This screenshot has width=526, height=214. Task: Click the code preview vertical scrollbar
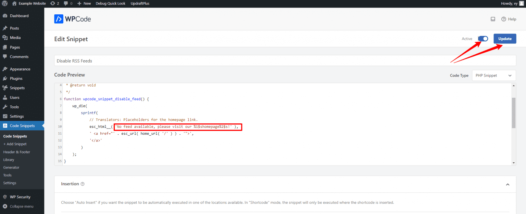coord(513,113)
